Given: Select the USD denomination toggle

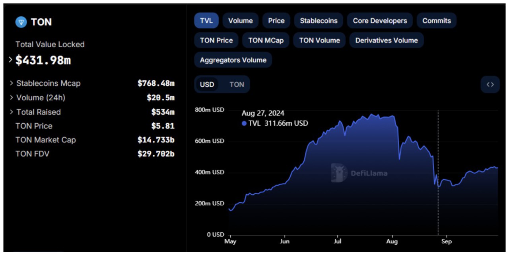Looking at the screenshot, I should tap(207, 84).
